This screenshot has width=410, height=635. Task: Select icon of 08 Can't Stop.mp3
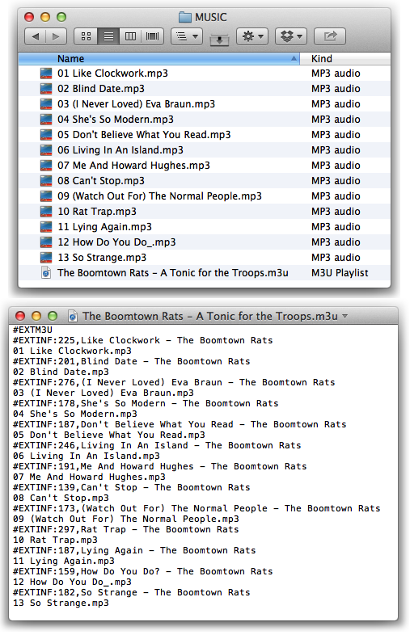(x=46, y=181)
